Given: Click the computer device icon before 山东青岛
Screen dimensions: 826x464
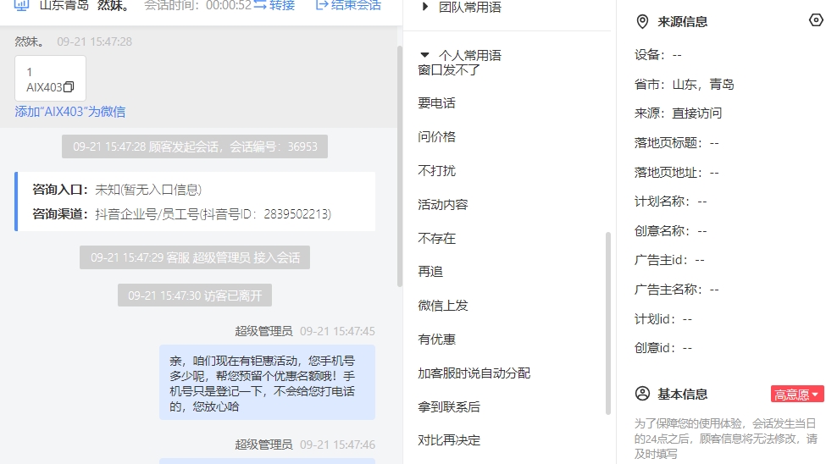Looking at the screenshot, I should pyautogui.click(x=21, y=6).
